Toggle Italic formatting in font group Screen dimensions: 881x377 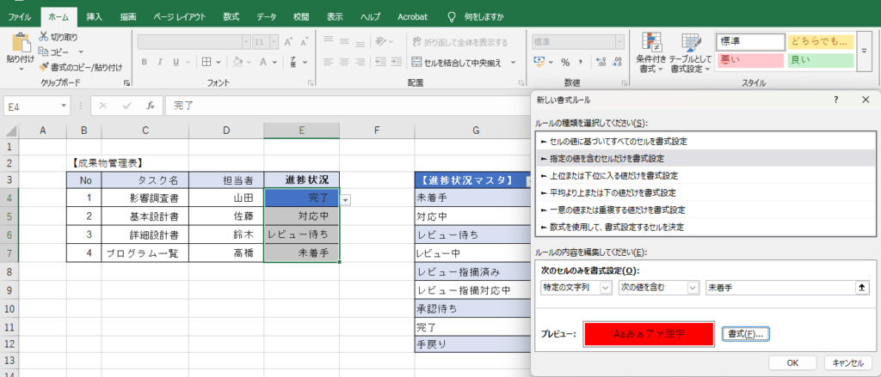pyautogui.click(x=160, y=62)
